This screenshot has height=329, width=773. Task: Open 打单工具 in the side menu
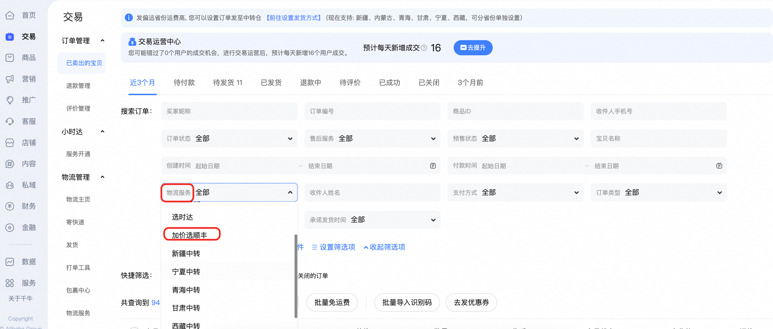(78, 268)
